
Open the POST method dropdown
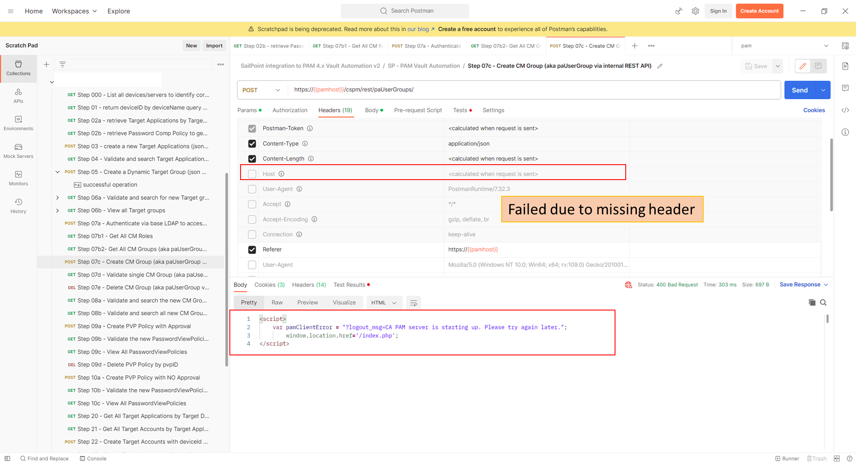tap(277, 90)
